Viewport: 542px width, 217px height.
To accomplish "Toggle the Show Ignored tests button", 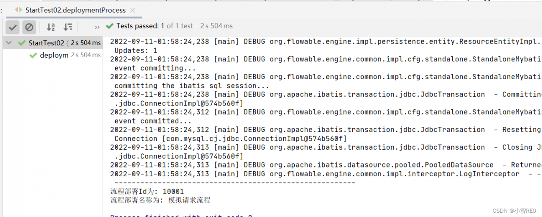I will (x=29, y=28).
